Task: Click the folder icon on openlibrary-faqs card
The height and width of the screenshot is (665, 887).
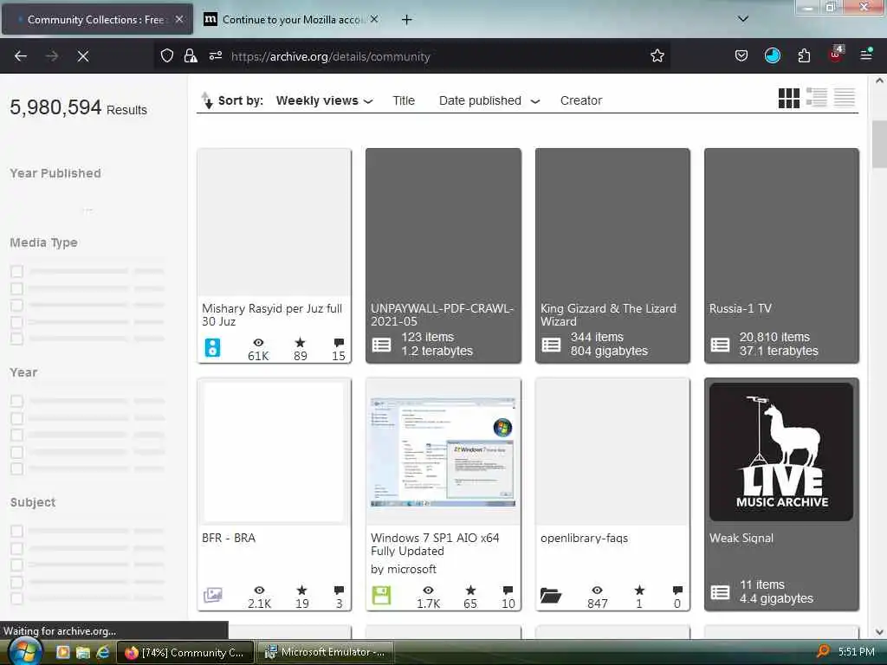Action: pos(550,596)
